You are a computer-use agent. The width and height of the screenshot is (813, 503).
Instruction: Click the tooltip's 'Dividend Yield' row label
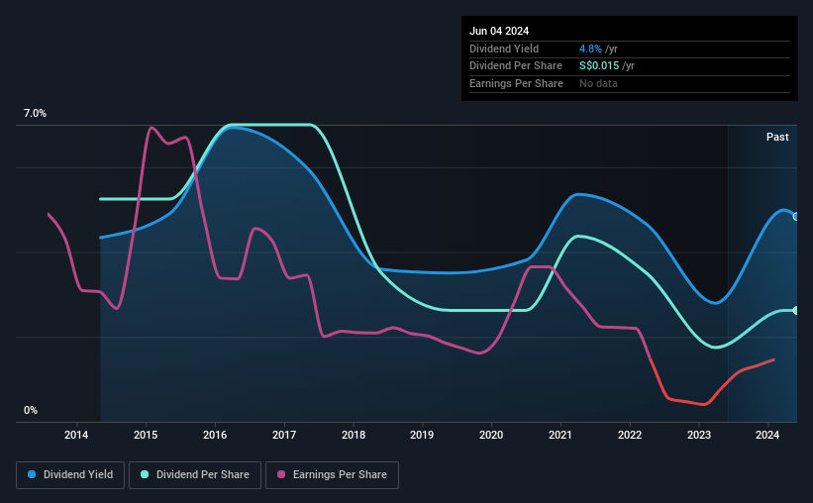click(x=504, y=49)
